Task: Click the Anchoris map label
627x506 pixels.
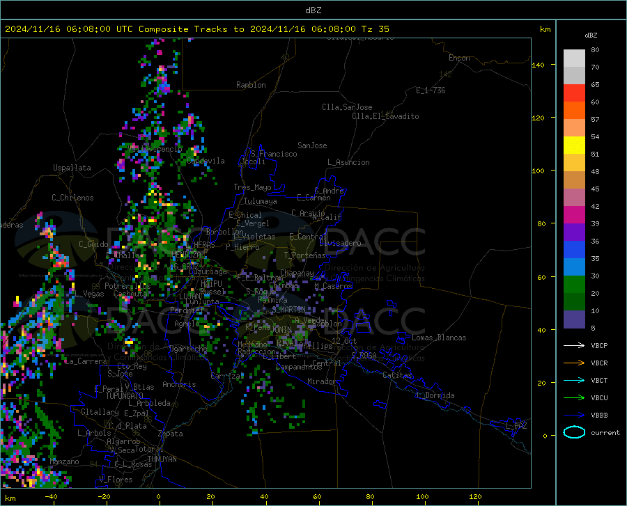Action: click(179, 384)
